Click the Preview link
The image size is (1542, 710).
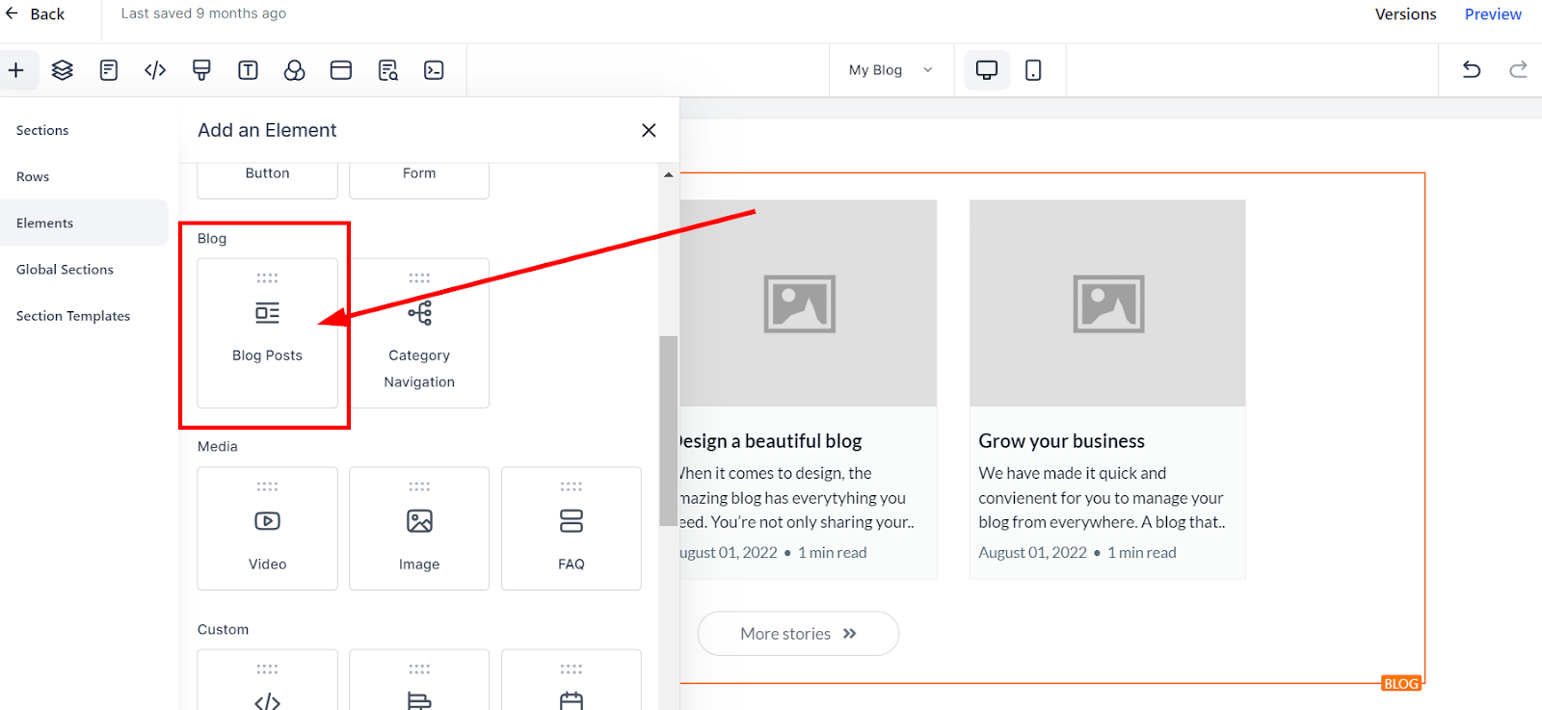1492,14
